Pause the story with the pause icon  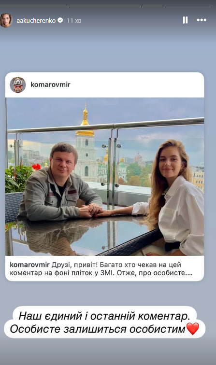tap(185, 20)
